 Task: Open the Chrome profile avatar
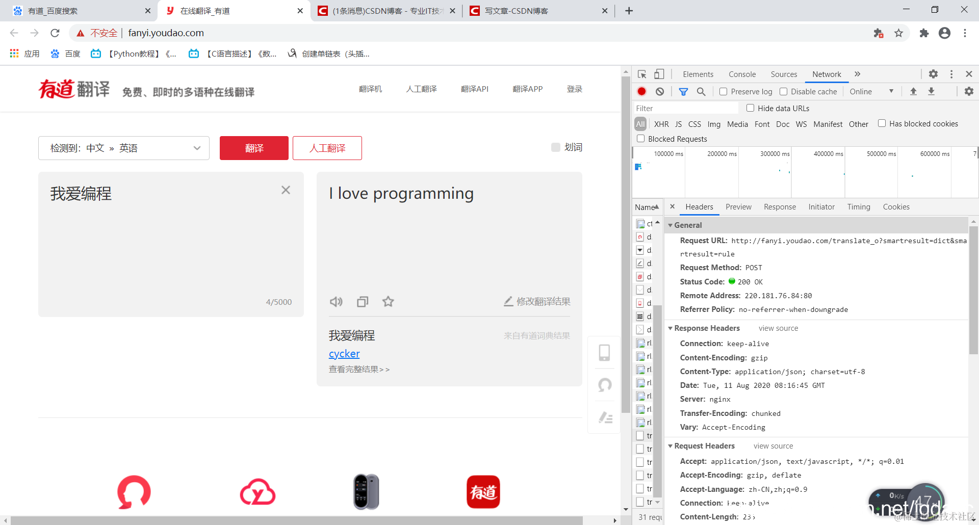(x=944, y=33)
